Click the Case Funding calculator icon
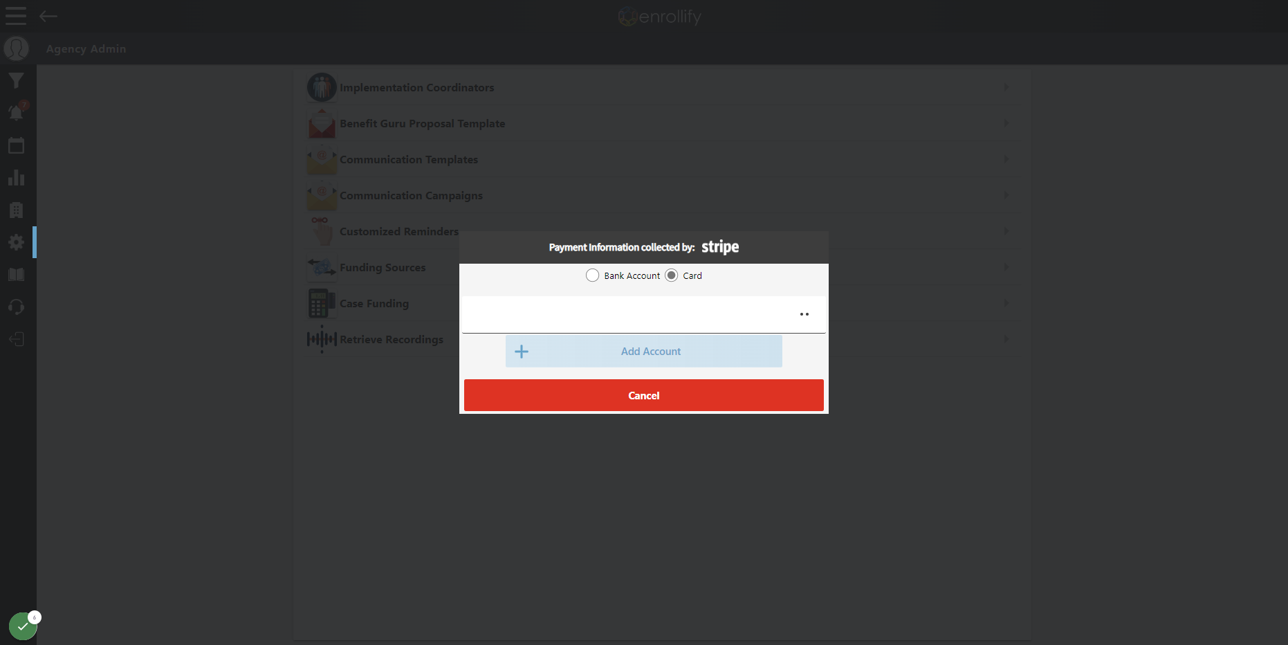Viewport: 1288px width, 645px height. click(x=321, y=304)
